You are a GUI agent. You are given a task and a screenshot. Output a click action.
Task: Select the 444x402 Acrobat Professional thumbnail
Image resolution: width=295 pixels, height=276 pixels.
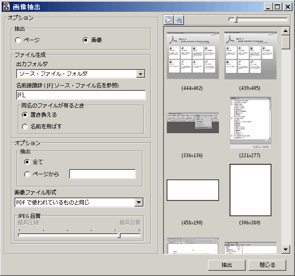coord(193,55)
